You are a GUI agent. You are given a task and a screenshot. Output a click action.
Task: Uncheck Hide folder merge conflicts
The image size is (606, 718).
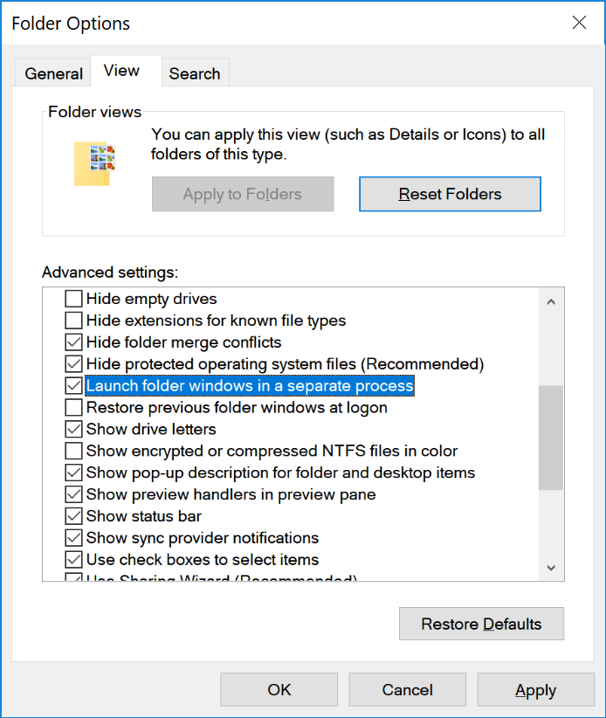[74, 342]
